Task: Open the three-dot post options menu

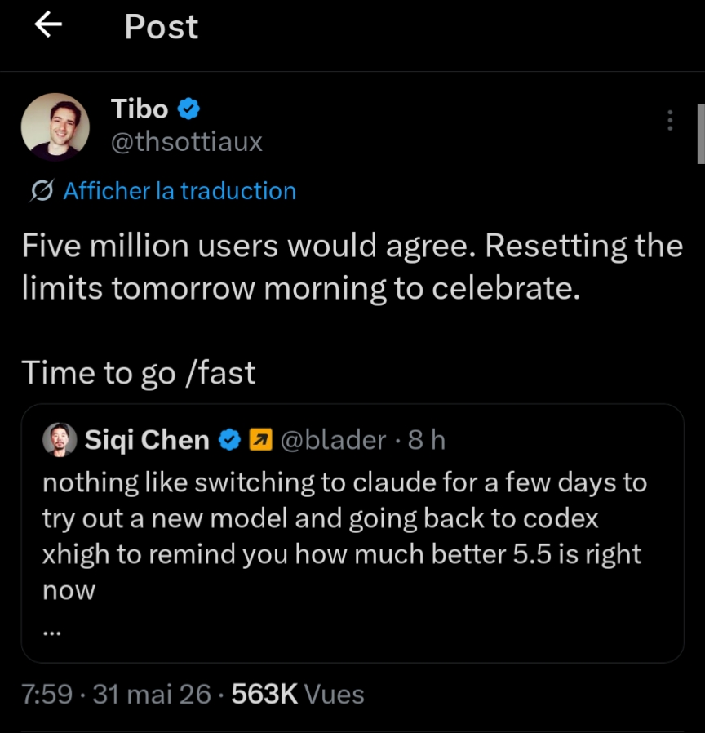Action: tap(670, 121)
